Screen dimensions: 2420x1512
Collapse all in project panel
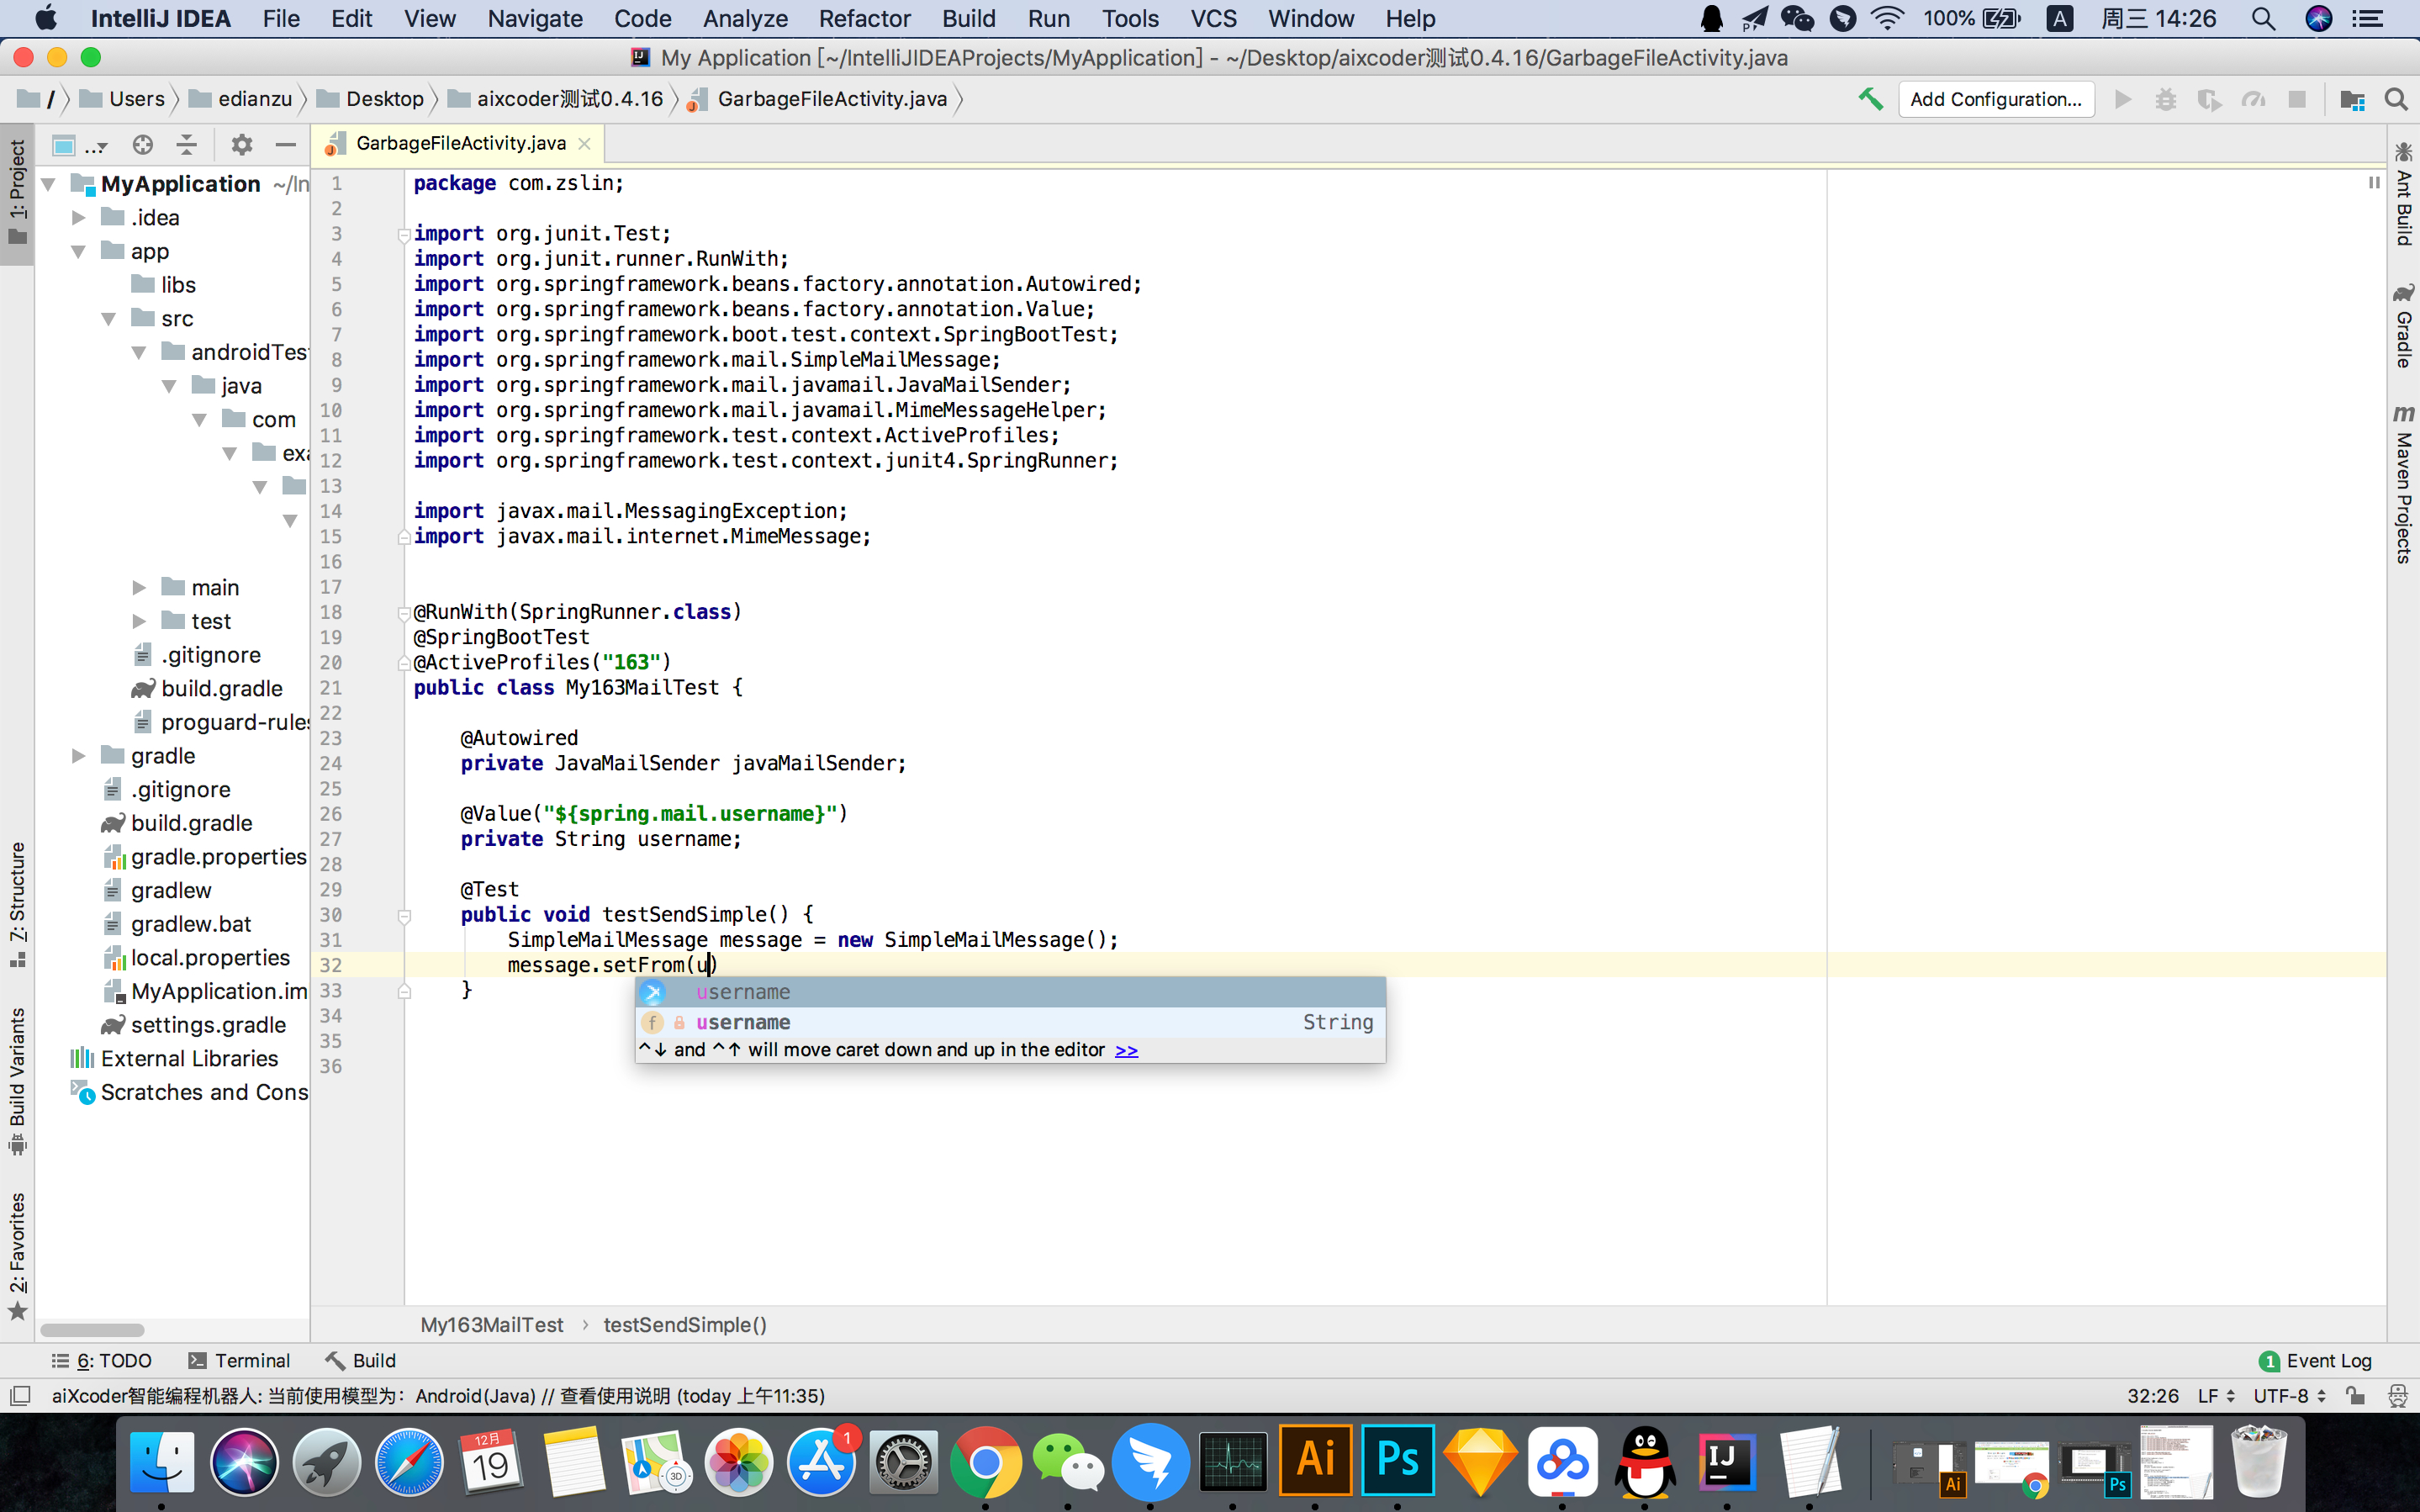pyautogui.click(x=187, y=144)
